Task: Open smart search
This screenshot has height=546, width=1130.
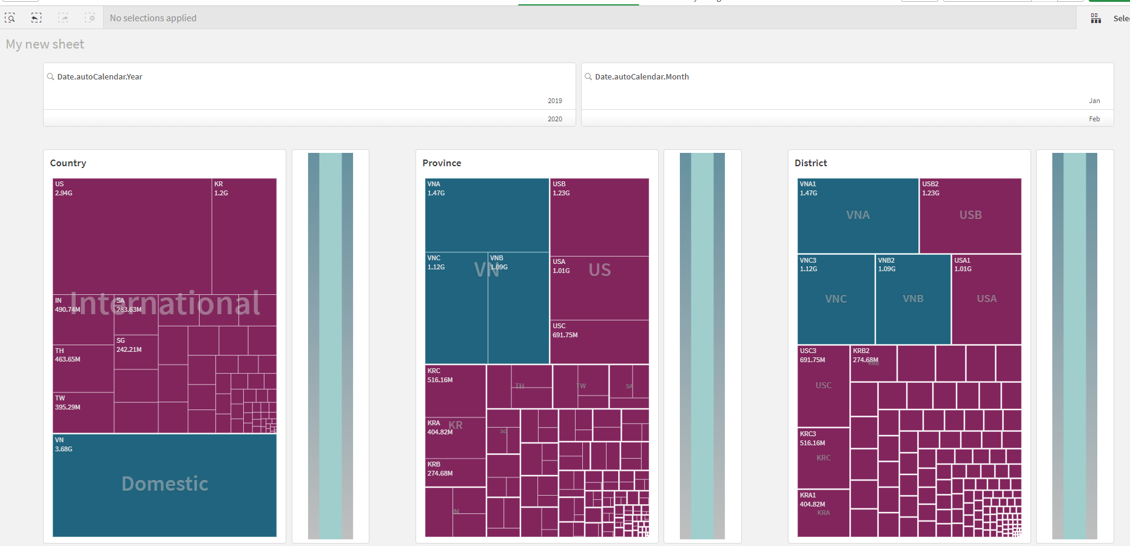Action: click(x=10, y=18)
